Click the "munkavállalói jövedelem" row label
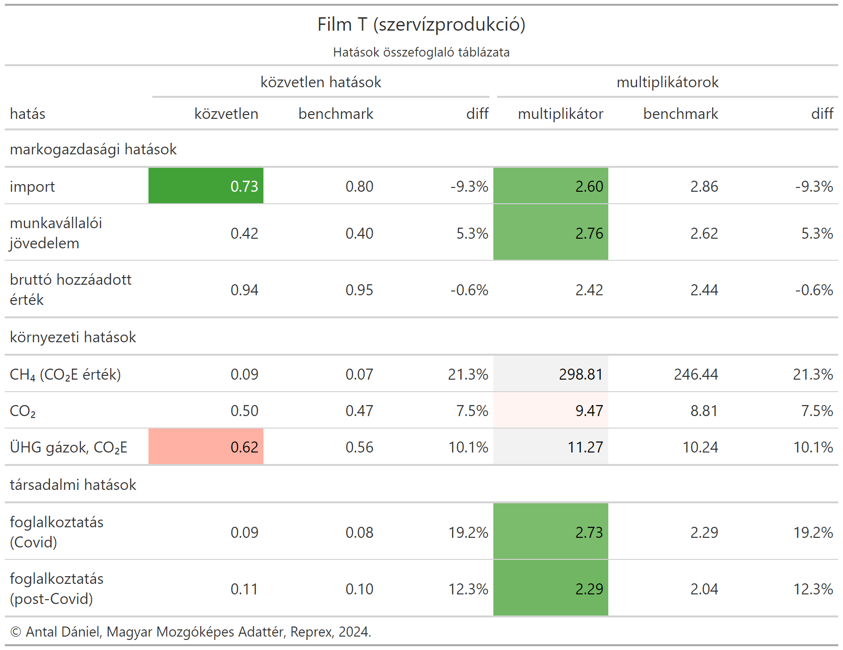Screen dimensions: 843x650 [56, 233]
